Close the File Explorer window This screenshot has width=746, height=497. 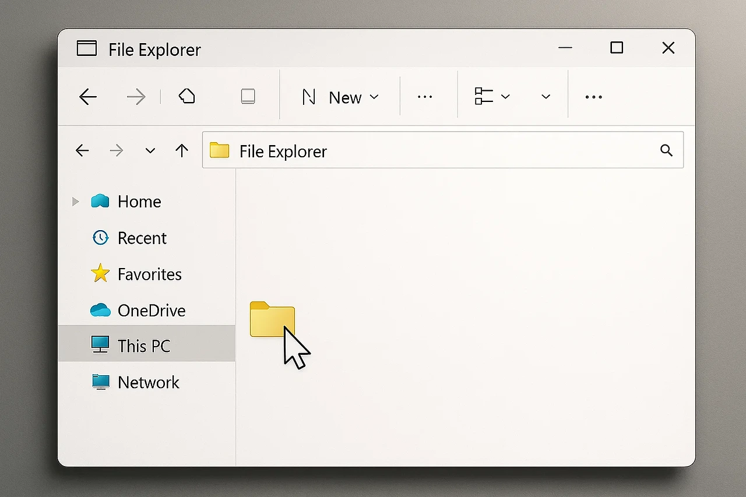[x=668, y=48]
